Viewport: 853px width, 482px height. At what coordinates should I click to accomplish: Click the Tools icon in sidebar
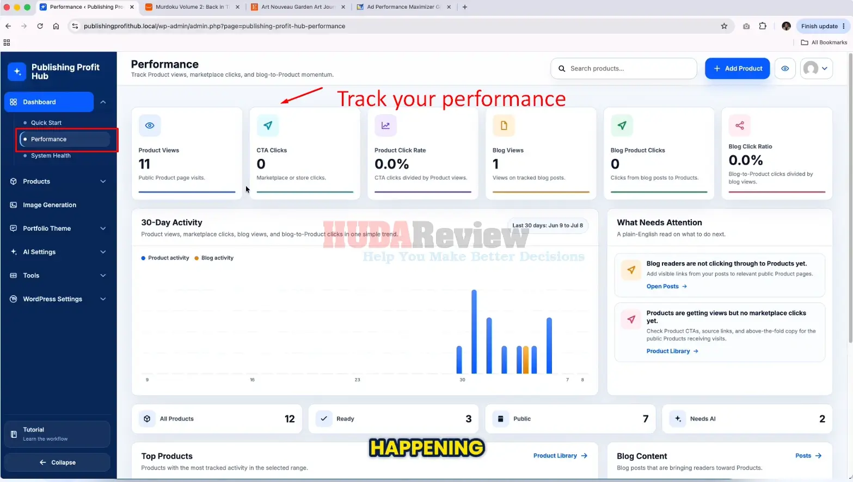(14, 275)
